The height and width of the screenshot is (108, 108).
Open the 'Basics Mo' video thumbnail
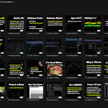pos(16,23)
